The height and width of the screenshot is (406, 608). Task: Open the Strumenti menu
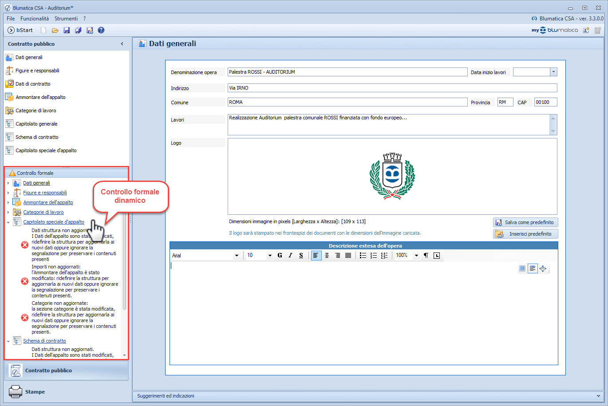coord(66,19)
